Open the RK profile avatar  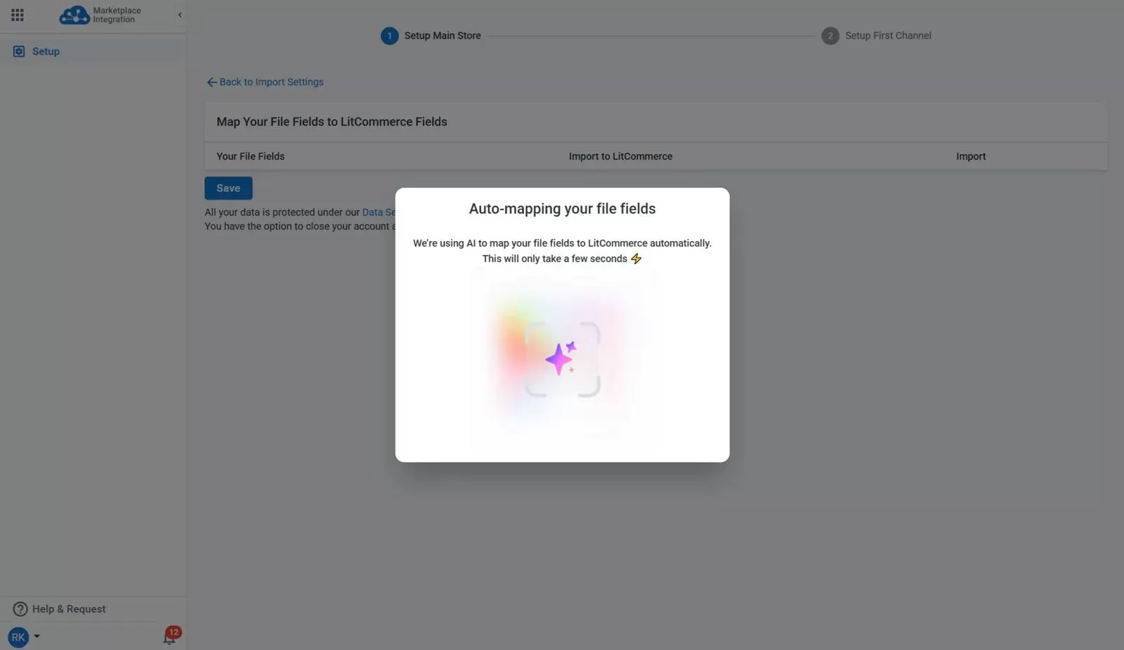tap(18, 637)
